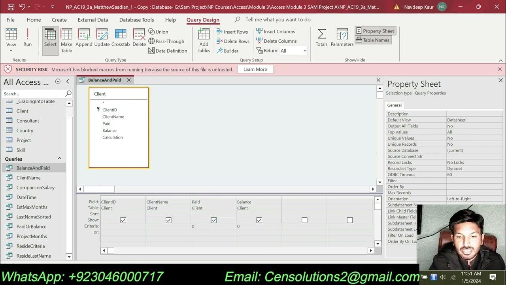Click the Crosstab query icon

(x=121, y=38)
